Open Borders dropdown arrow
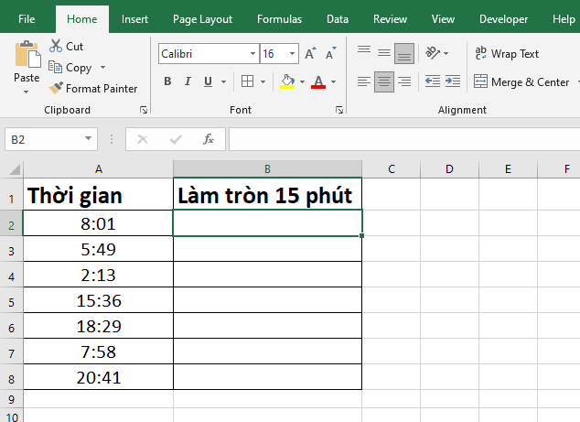Viewport: 580px width, 422px height. coord(263,81)
